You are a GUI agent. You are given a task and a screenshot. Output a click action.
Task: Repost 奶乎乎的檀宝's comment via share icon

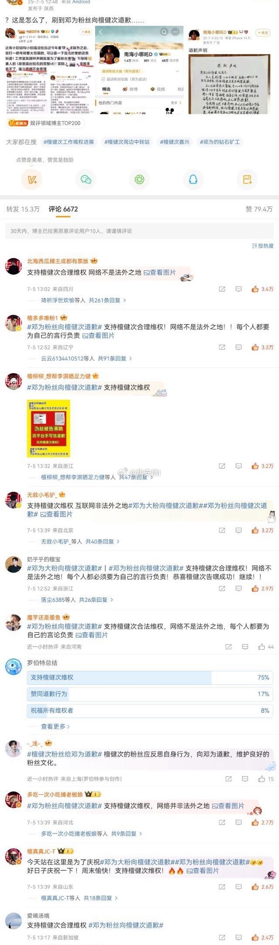[x=222, y=589]
